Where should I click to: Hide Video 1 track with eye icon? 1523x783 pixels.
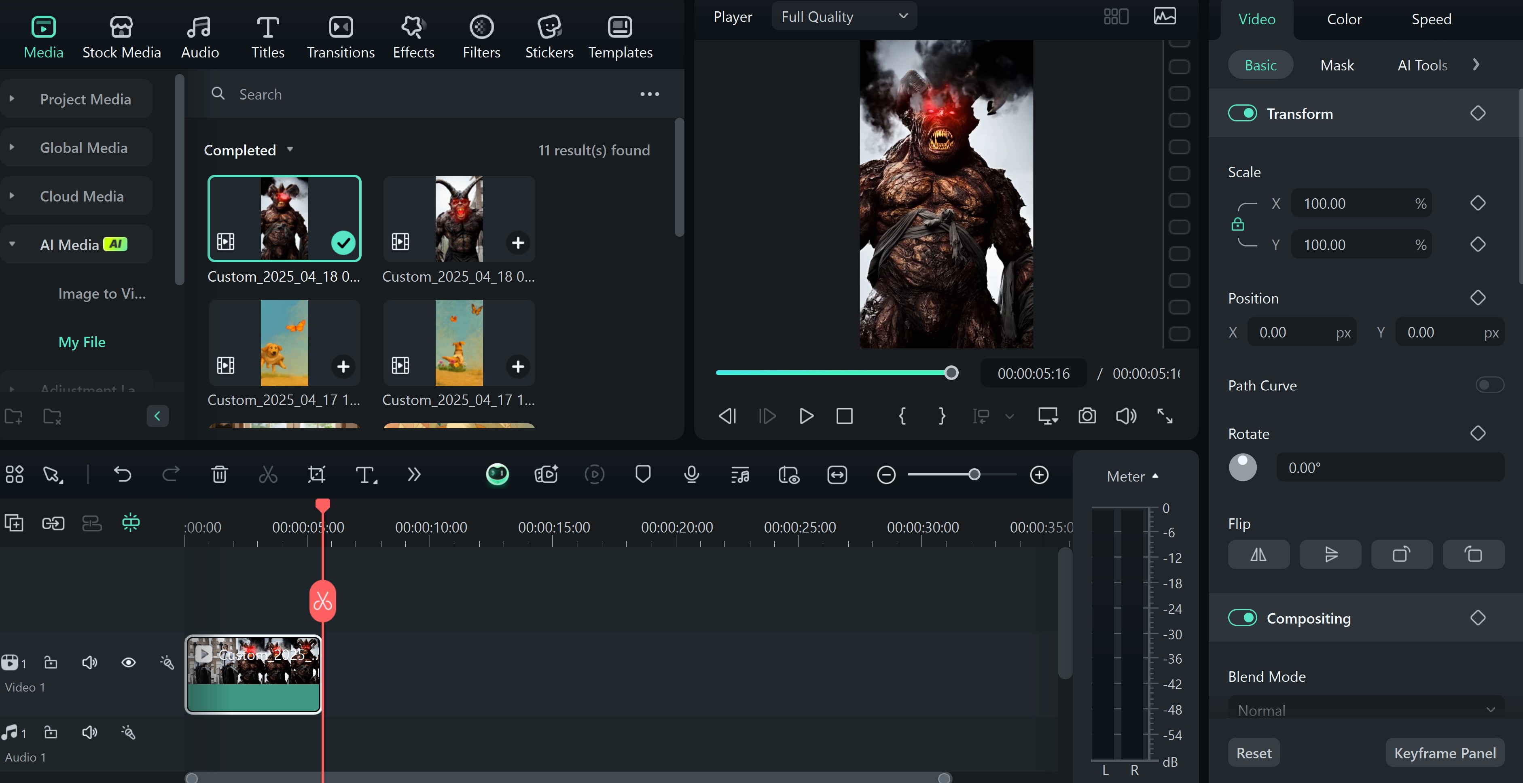click(128, 662)
